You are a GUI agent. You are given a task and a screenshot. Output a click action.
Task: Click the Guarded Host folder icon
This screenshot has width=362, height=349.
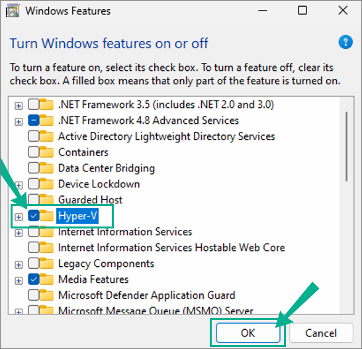[47, 199]
